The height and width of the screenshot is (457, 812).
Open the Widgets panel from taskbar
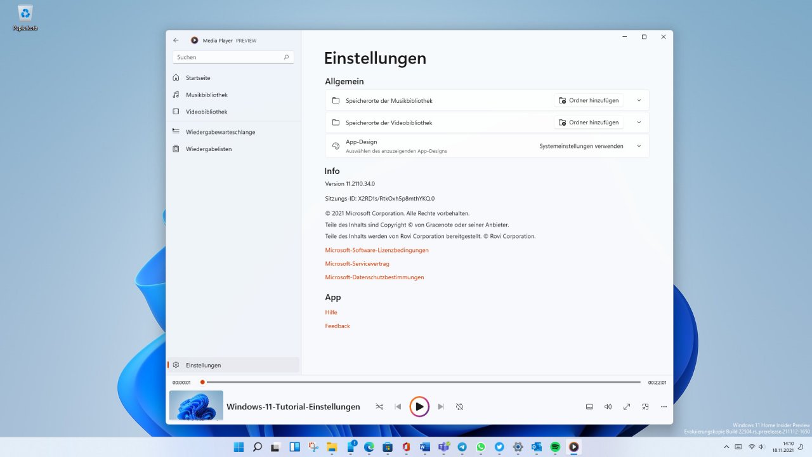coord(294,447)
